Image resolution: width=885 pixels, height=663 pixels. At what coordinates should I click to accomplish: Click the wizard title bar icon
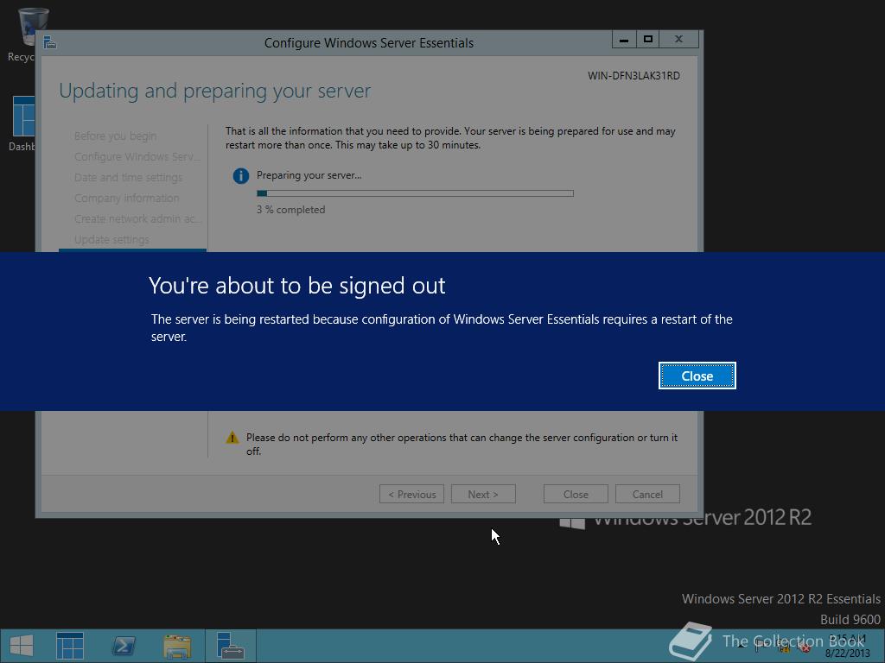coord(50,43)
